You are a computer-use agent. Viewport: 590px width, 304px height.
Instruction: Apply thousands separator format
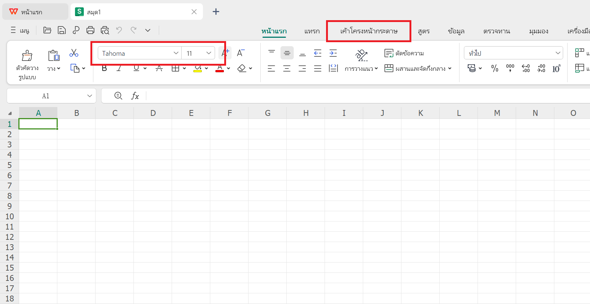tap(510, 68)
